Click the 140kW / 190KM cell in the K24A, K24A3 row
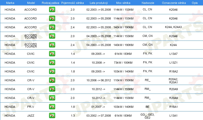This screenshot has height=120, width=203. pos(124,27)
